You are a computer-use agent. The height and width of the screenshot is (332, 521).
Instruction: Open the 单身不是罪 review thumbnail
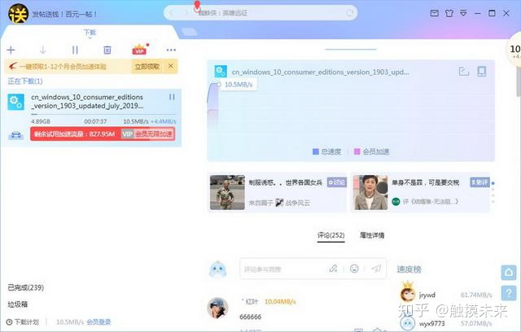click(370, 192)
